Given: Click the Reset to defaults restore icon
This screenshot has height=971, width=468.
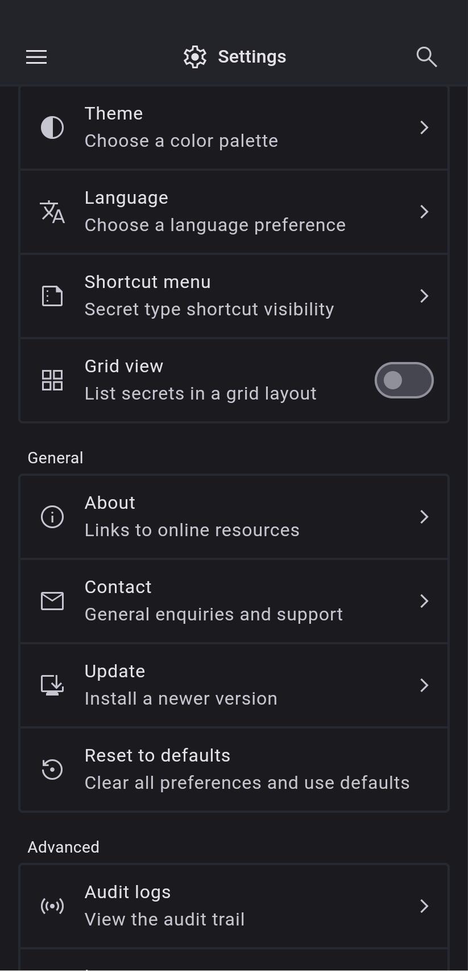Looking at the screenshot, I should tap(52, 770).
